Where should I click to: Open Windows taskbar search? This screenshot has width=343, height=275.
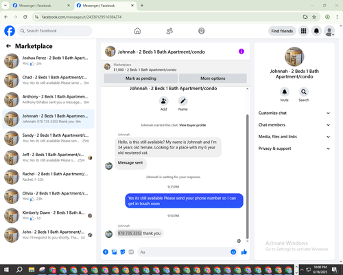[x=19, y=269]
